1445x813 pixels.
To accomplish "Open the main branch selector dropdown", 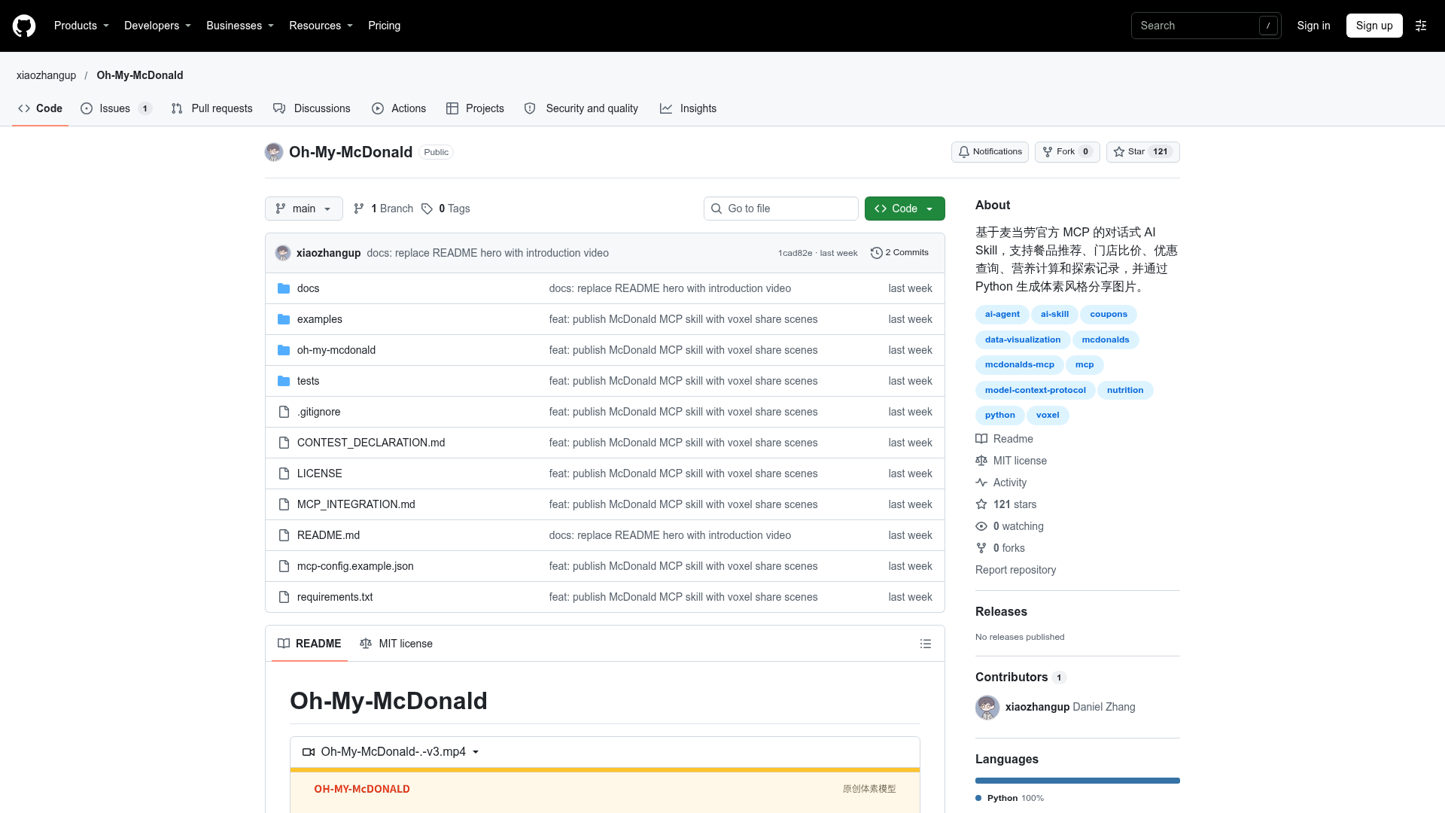I will [304, 209].
